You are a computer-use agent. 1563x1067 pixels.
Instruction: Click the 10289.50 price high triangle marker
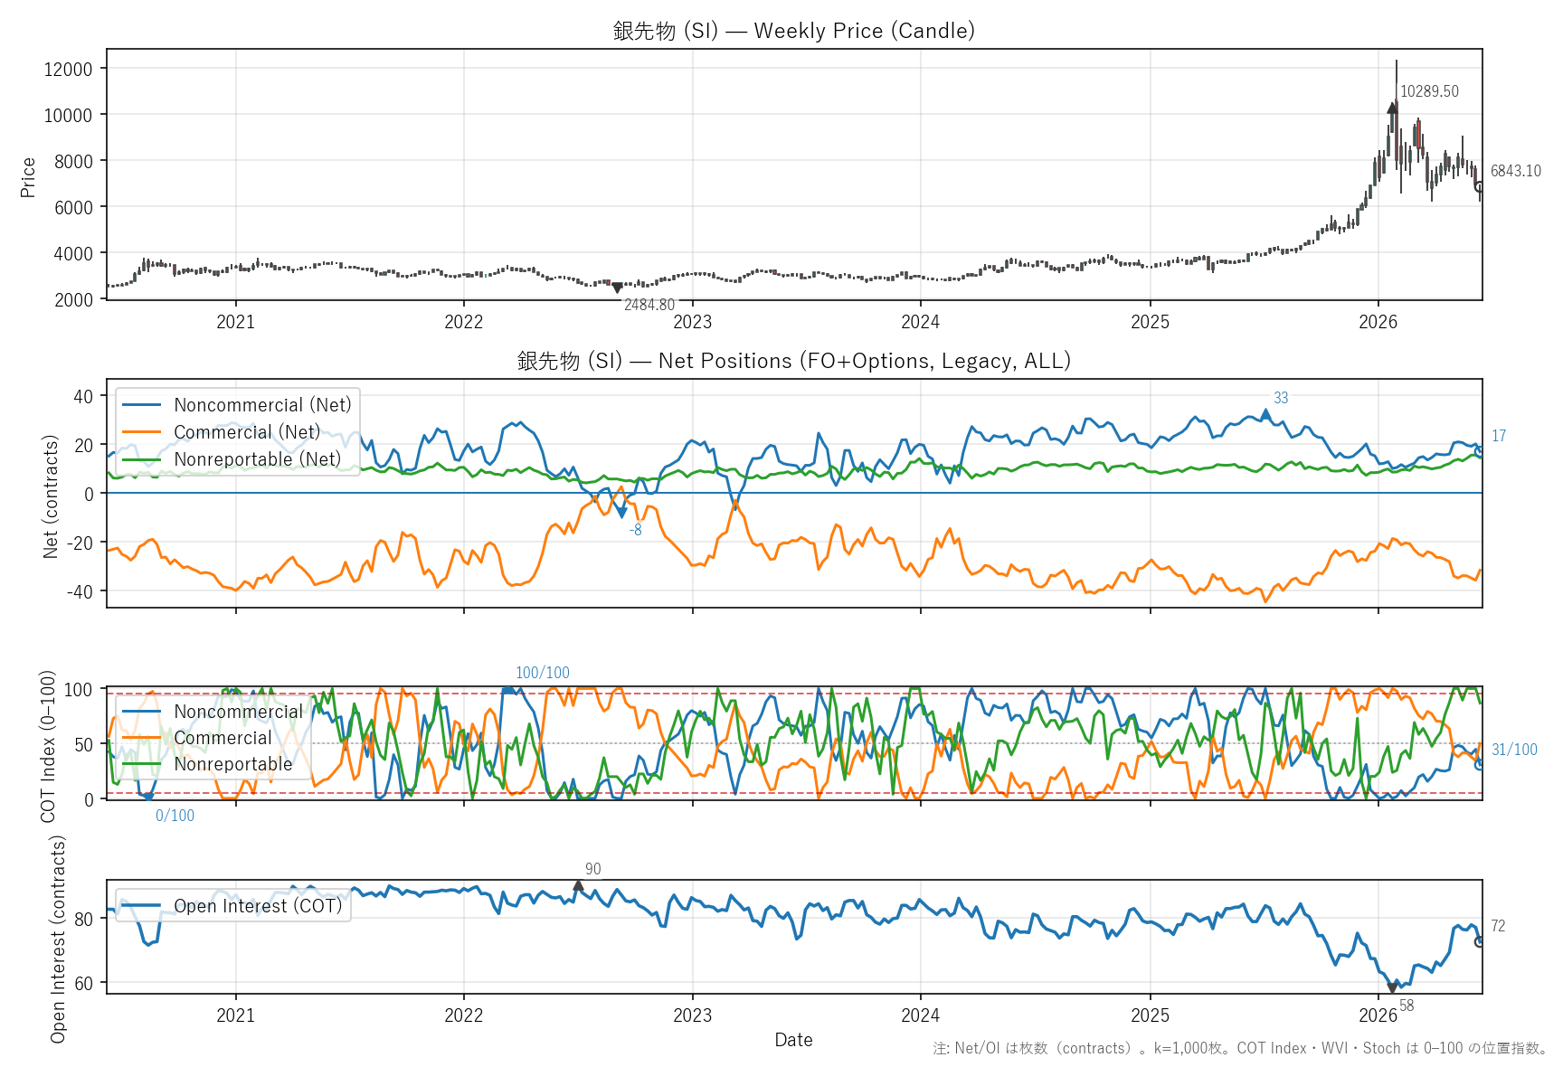click(x=1392, y=108)
